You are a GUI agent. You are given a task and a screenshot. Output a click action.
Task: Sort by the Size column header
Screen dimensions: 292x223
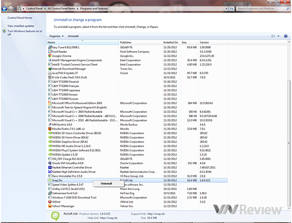tap(189, 42)
